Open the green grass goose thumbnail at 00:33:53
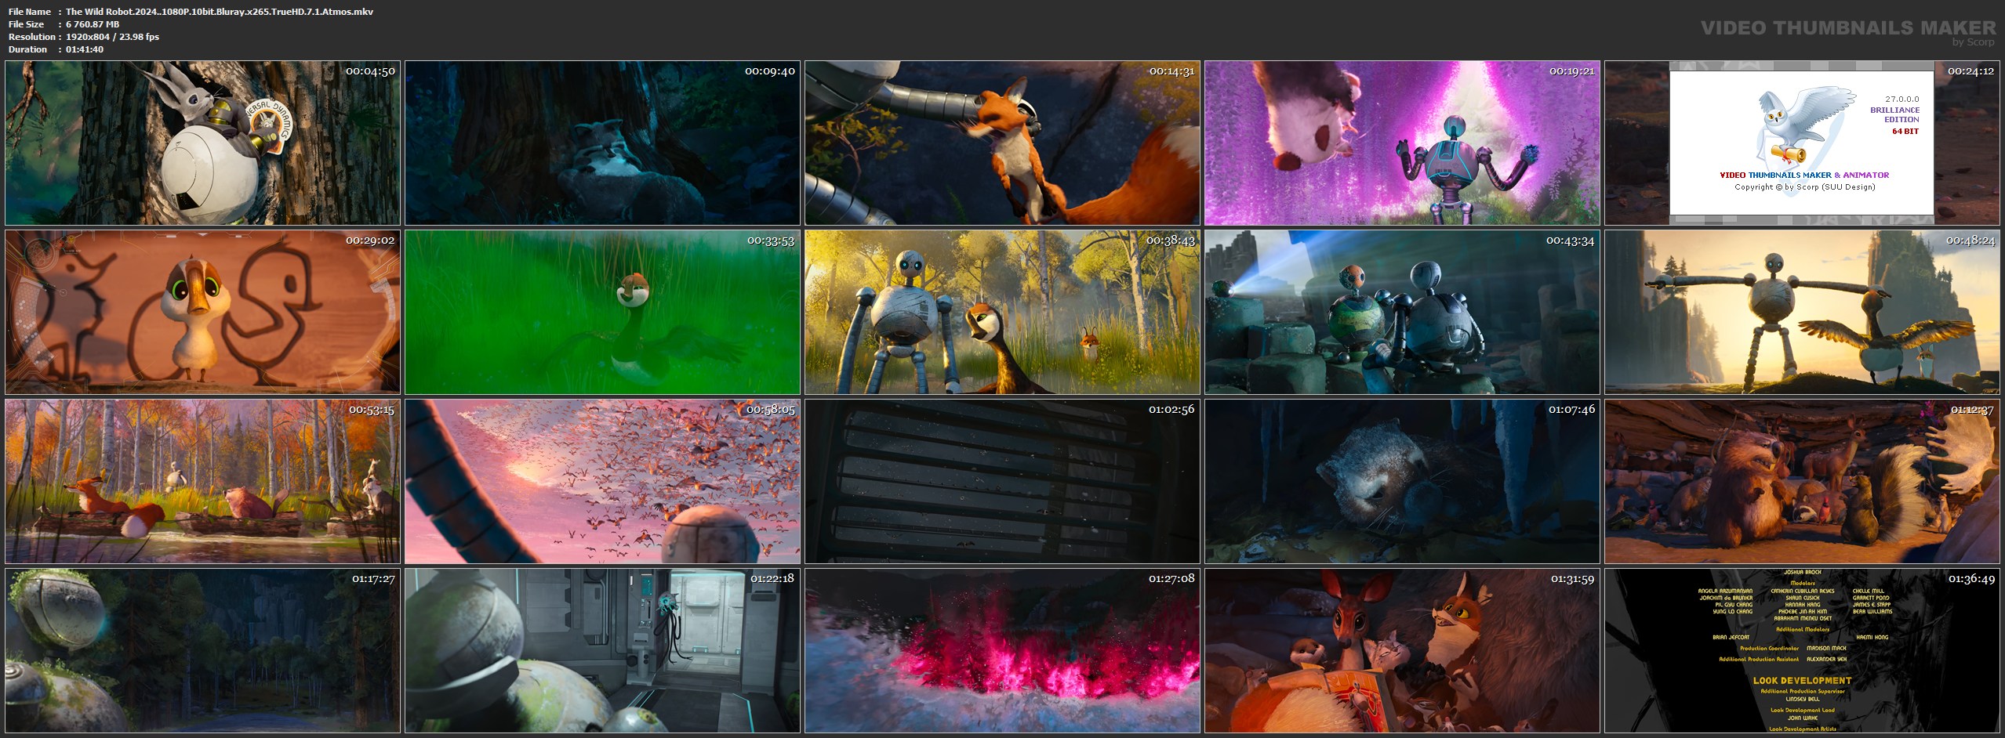The width and height of the screenshot is (2005, 738). pyautogui.click(x=602, y=312)
